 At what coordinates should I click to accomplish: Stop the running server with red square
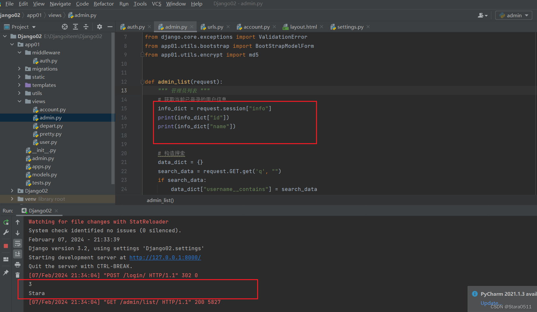click(6, 246)
